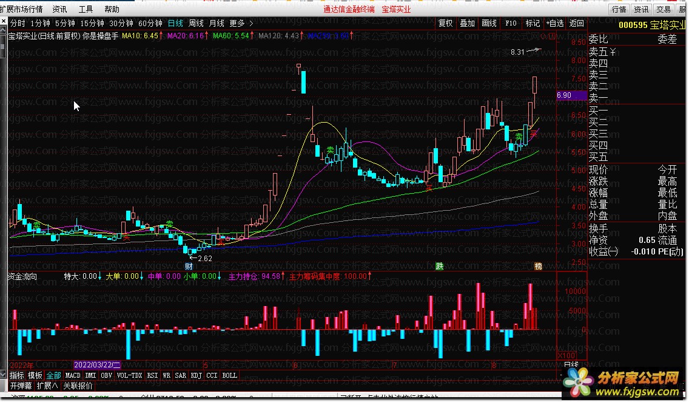Click the red square icon above price axis
Viewport: 689px width, 402px height.
click(x=551, y=36)
